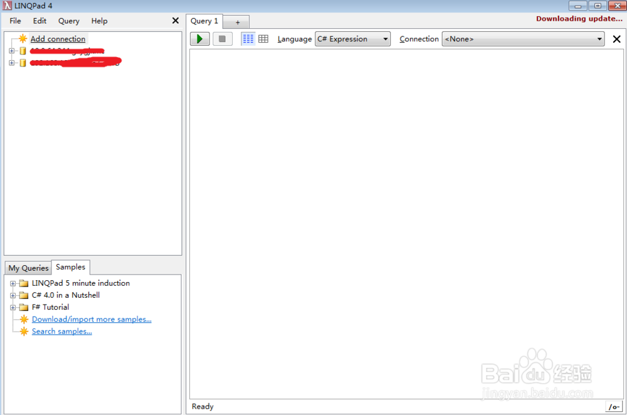Select the F# Tutorial row
The width and height of the screenshot is (627, 415).
point(50,307)
